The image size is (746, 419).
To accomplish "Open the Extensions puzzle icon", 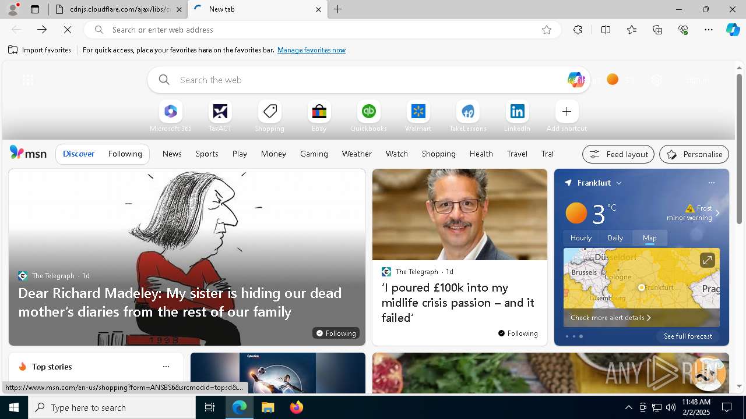I will (578, 30).
